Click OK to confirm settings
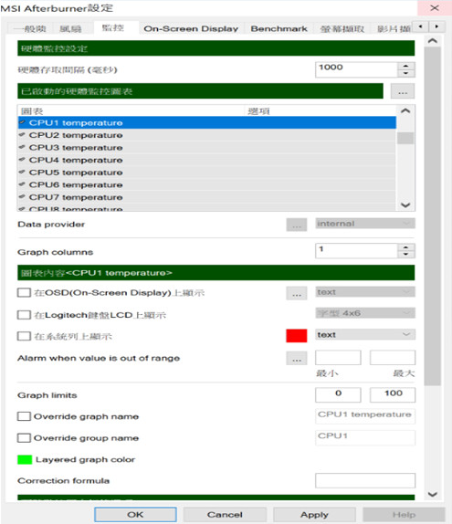Screen dimensions: 452x524 tap(135, 515)
